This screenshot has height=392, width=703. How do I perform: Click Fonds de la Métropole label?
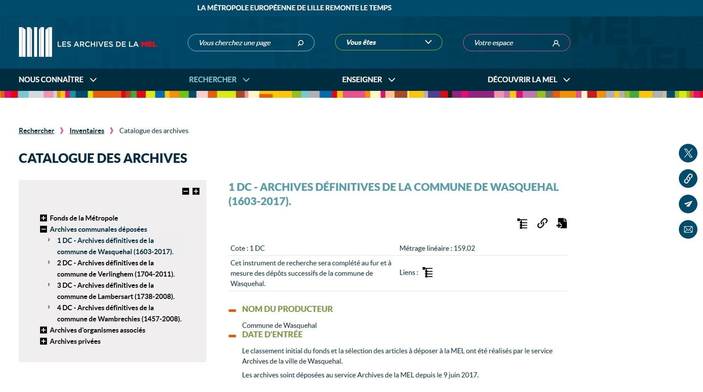pyautogui.click(x=83, y=218)
